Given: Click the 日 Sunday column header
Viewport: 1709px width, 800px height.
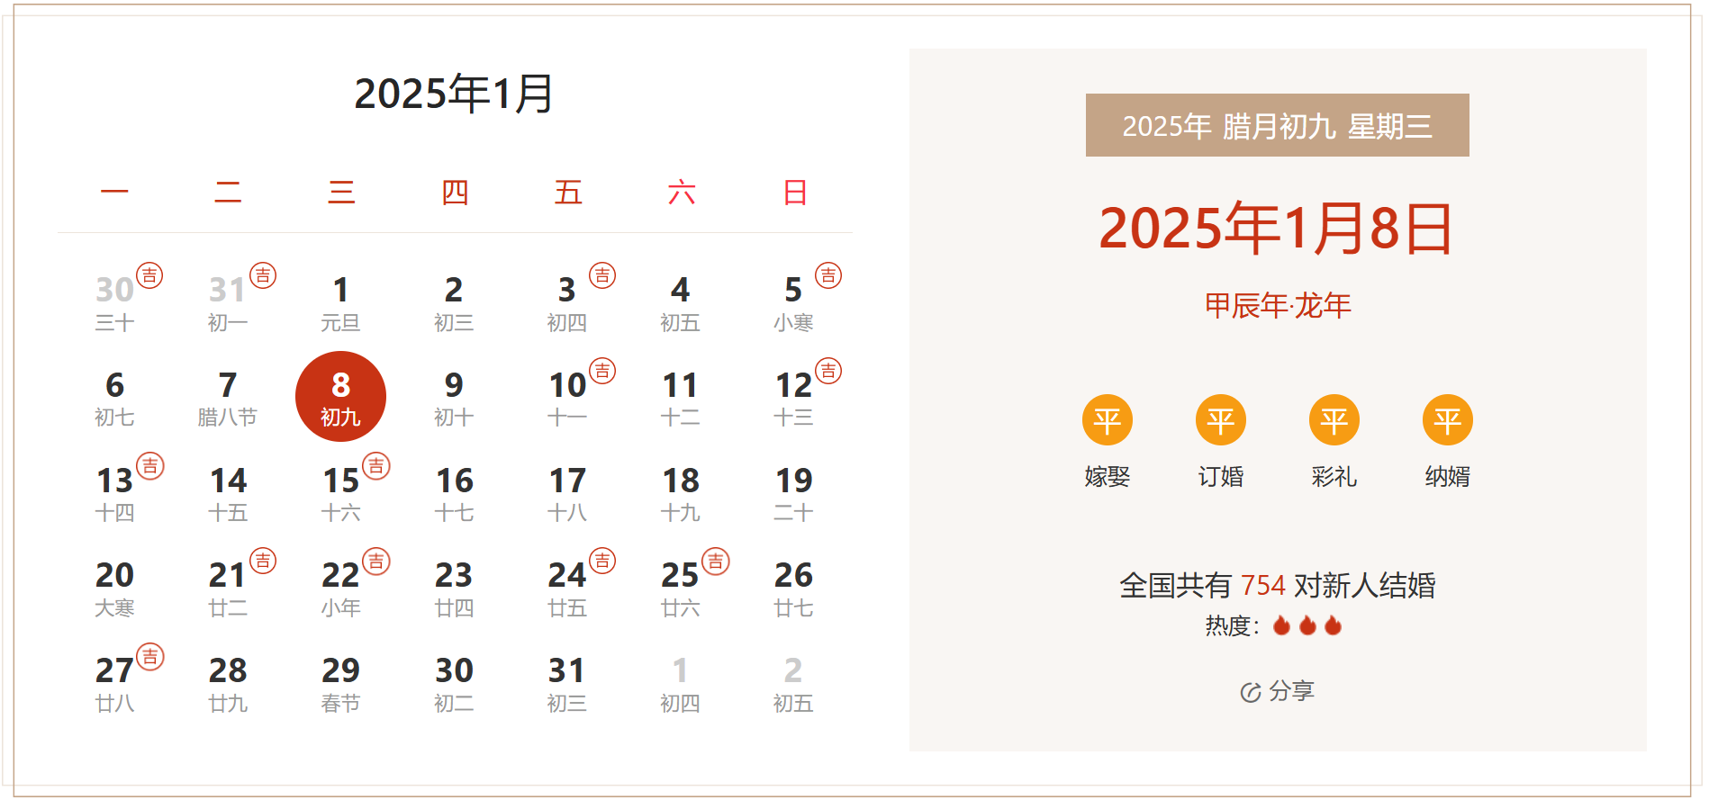Looking at the screenshot, I should (x=795, y=192).
